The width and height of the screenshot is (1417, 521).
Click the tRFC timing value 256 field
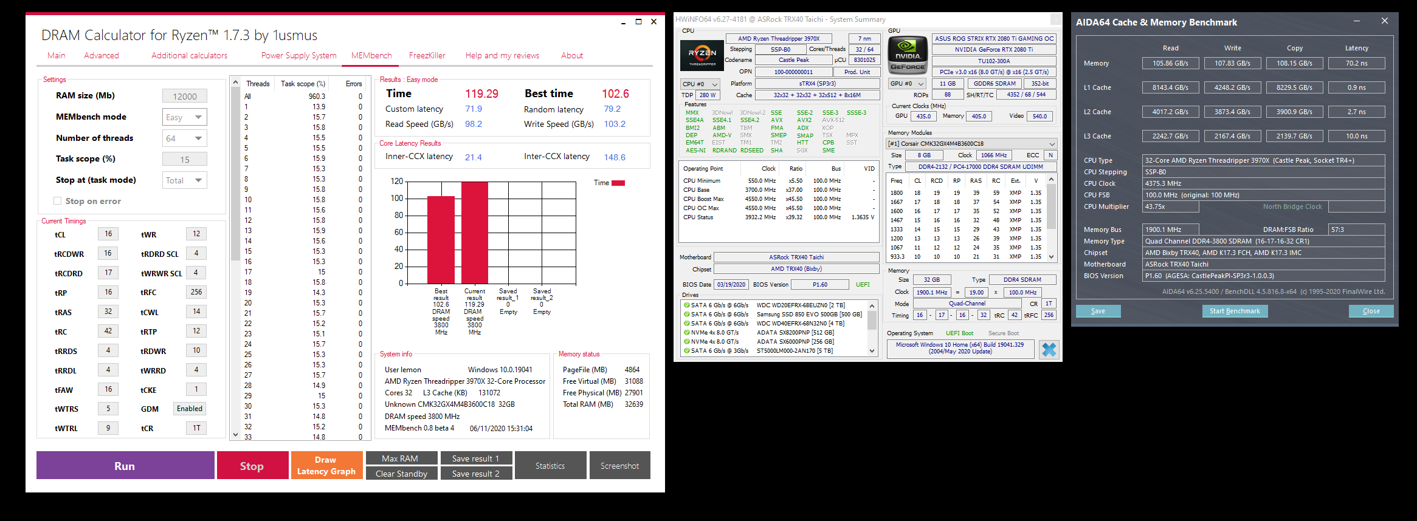coord(196,292)
